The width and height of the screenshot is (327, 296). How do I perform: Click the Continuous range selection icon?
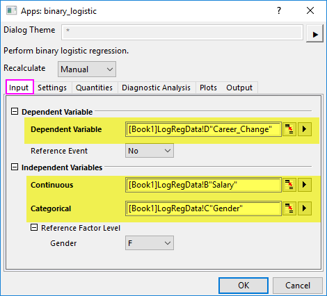point(289,185)
